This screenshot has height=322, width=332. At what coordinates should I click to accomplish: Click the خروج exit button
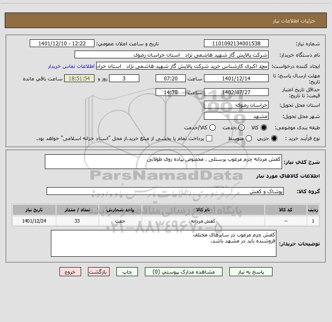pyautogui.click(x=70, y=272)
